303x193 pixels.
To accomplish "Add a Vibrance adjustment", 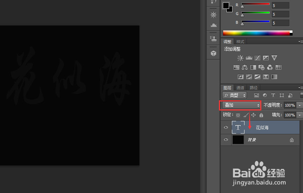I will 274,58.
